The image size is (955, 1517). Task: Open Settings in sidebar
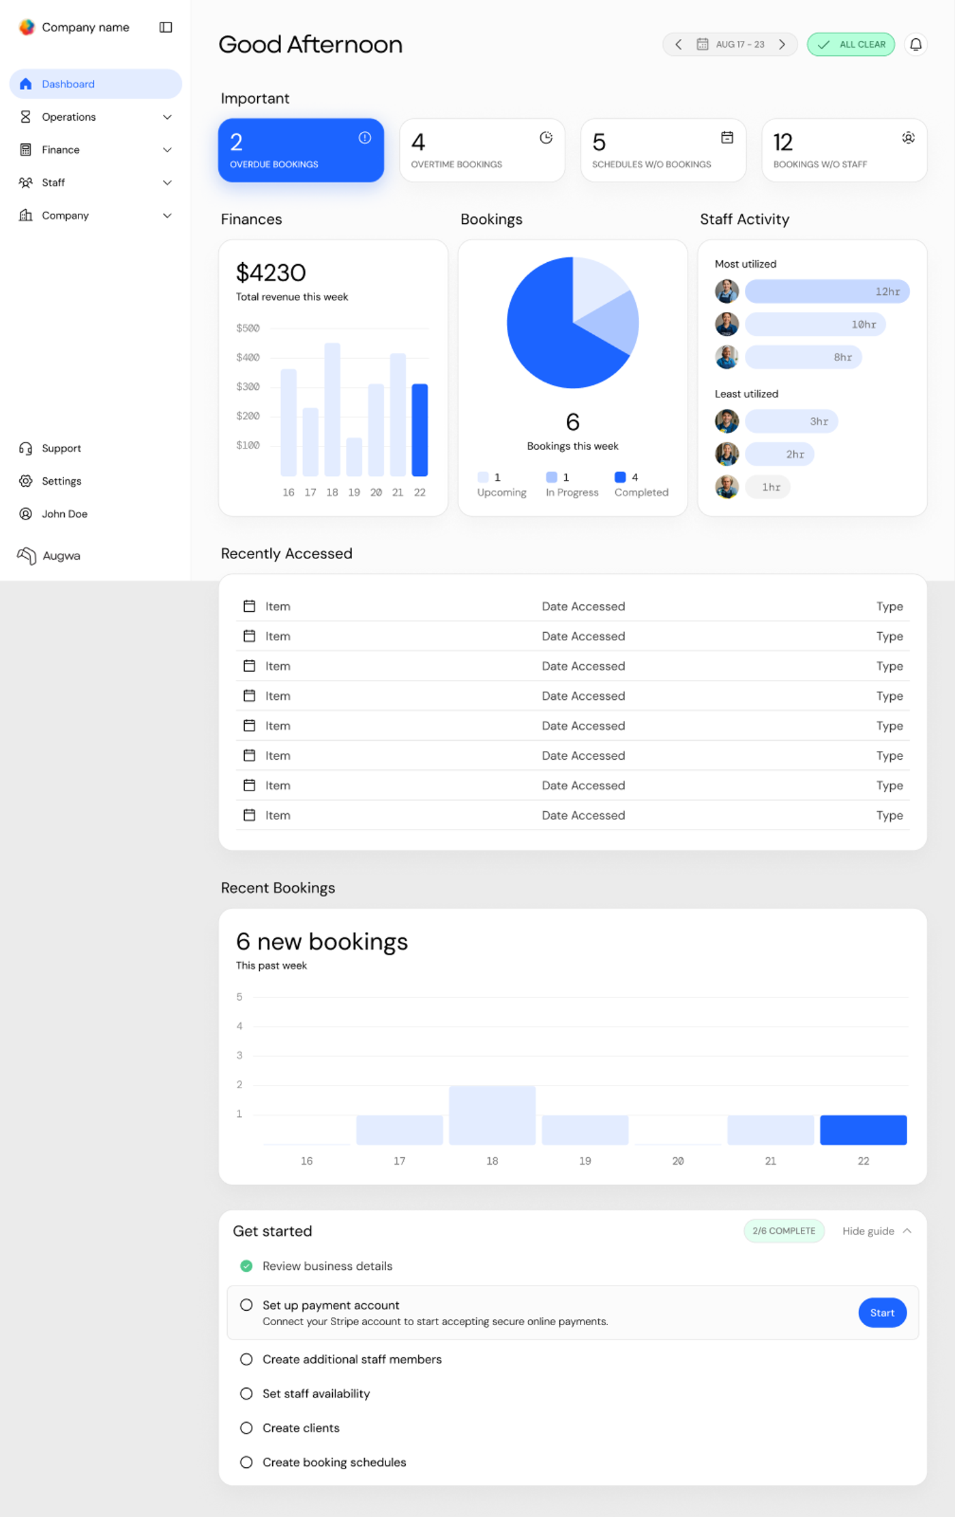[61, 481]
